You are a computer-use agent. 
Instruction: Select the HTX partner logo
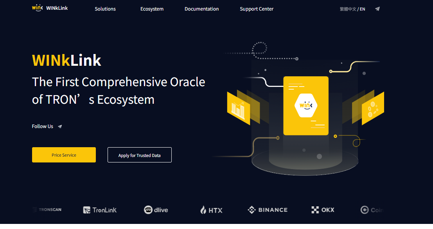point(211,210)
